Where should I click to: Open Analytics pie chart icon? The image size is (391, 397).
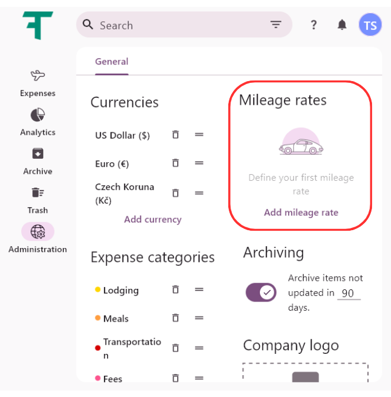37,115
